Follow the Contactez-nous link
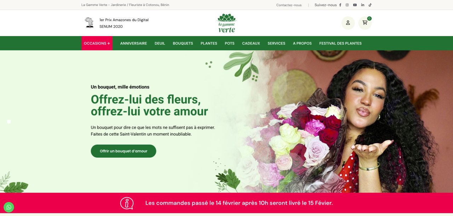This screenshot has height=216, width=453. point(289,5)
